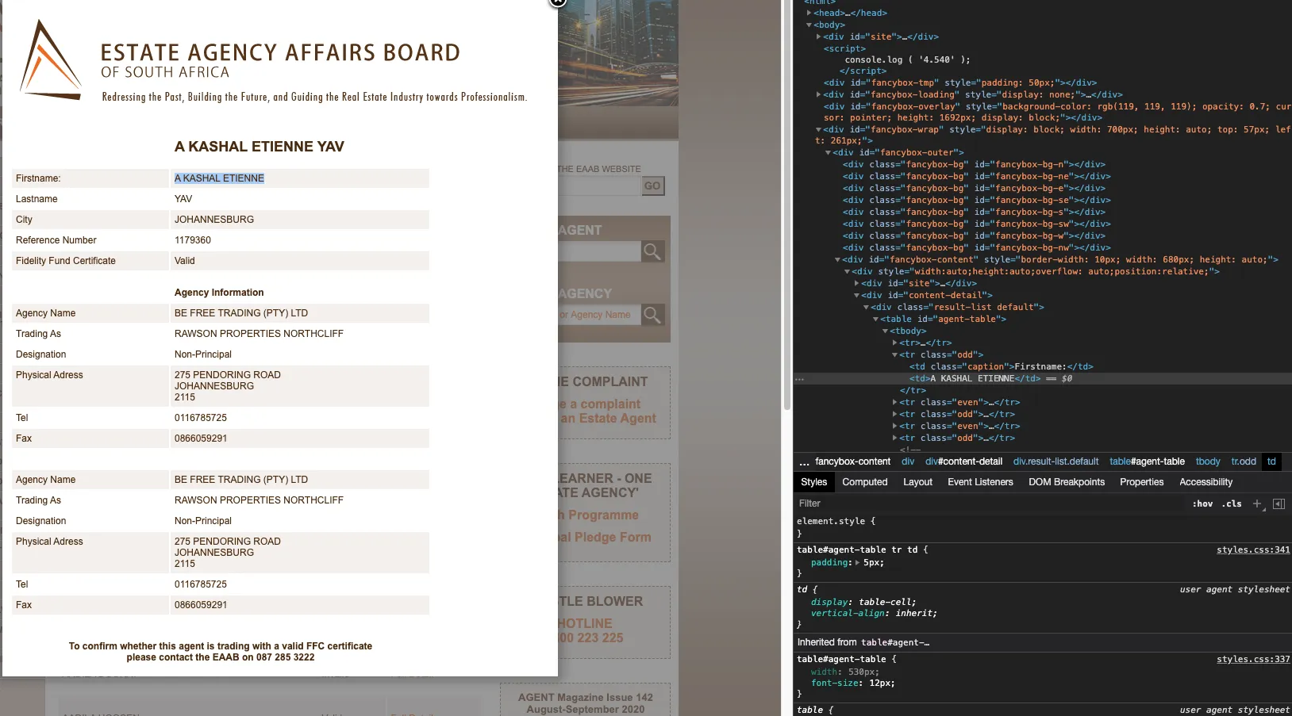
Task: Open the selected td node's ellipsis menu
Action: [x=799, y=379]
